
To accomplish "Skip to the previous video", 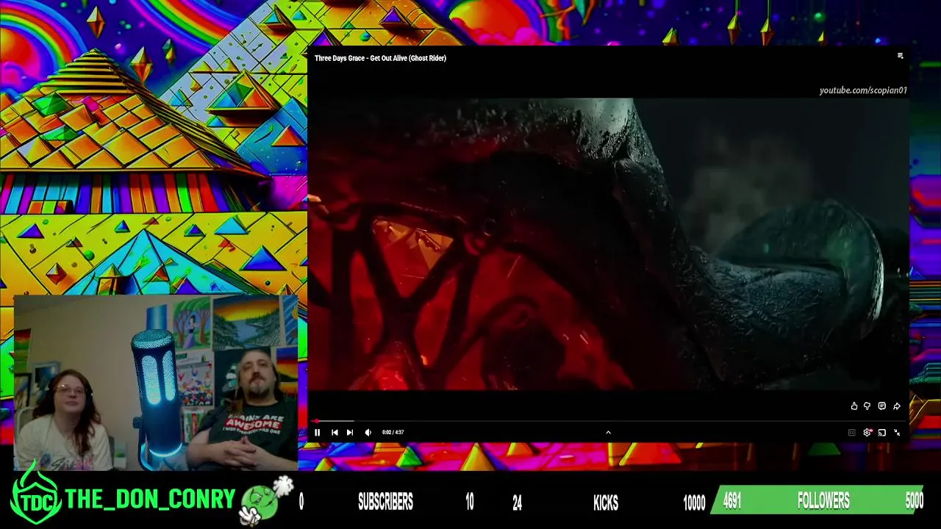I will tap(334, 432).
